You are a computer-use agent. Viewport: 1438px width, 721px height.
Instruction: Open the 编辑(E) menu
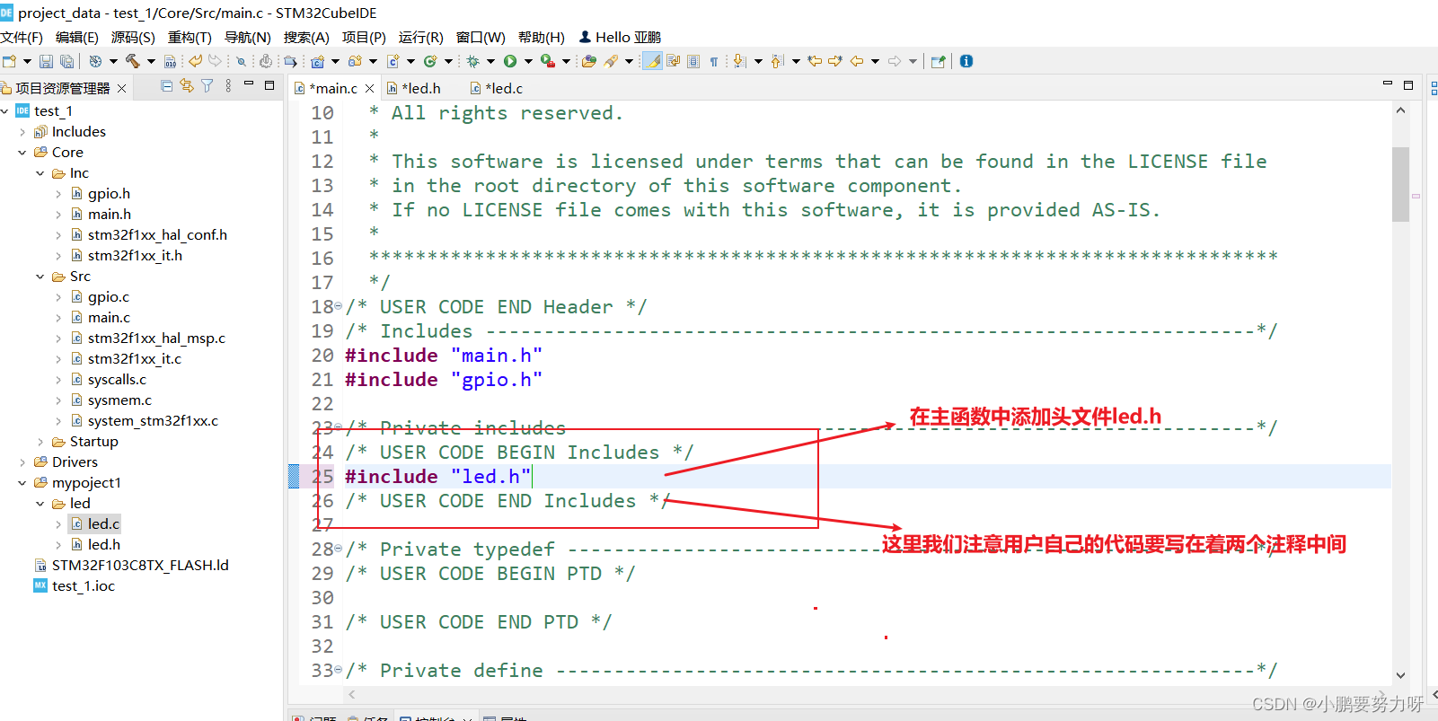click(x=77, y=37)
